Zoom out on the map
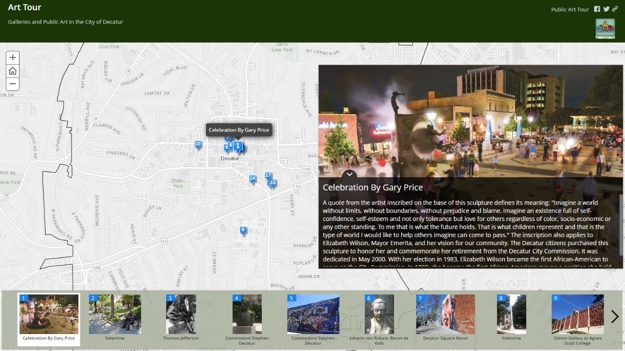Viewport: 625px width, 351px height. 13,84
